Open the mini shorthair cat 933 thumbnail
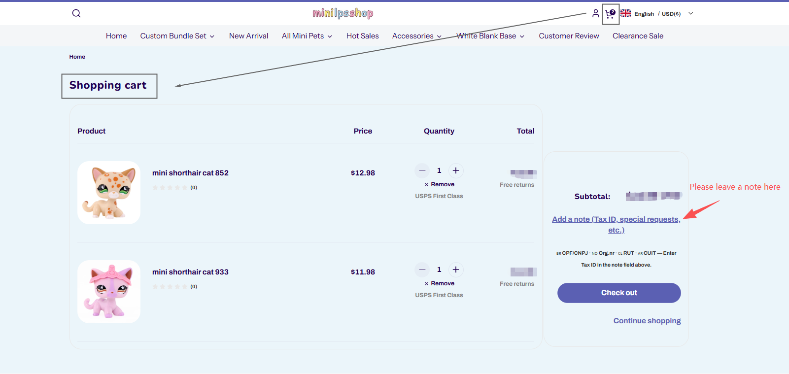The width and height of the screenshot is (789, 374). 109,292
